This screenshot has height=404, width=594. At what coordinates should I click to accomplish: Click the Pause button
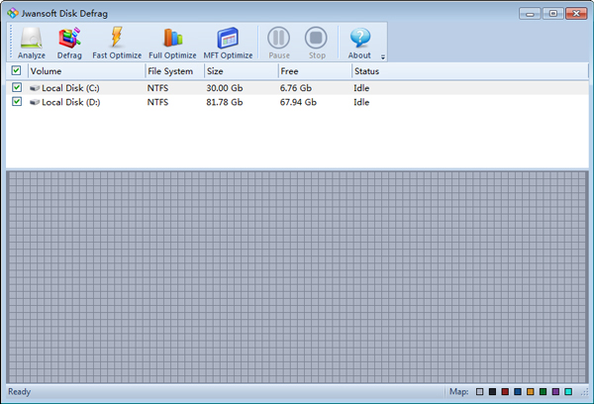pyautogui.click(x=279, y=43)
